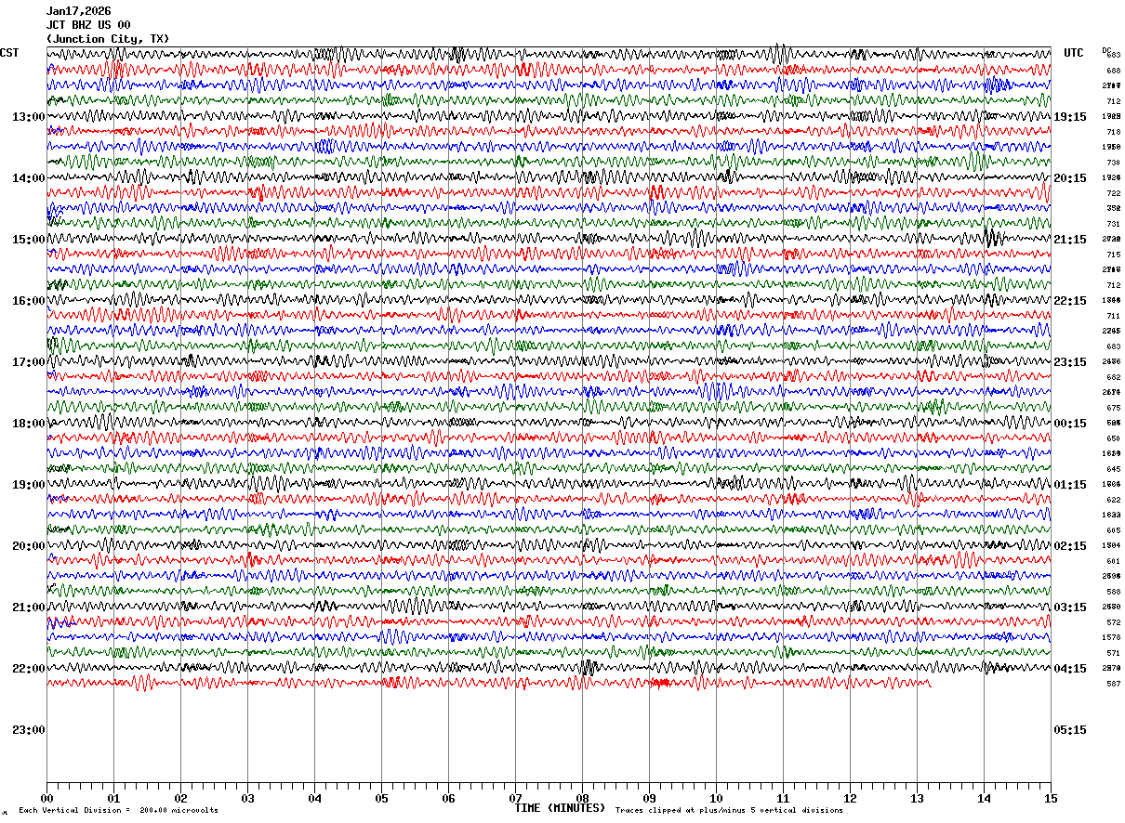Click DC offset value 645
The image size is (1125, 823).
[1113, 469]
